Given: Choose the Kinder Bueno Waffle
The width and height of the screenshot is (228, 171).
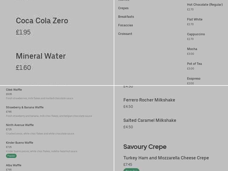Looking at the screenshot, I should pyautogui.click(x=19, y=142).
